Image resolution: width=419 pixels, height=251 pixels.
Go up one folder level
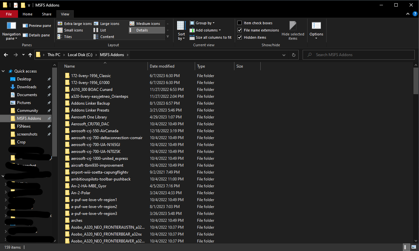[30, 55]
